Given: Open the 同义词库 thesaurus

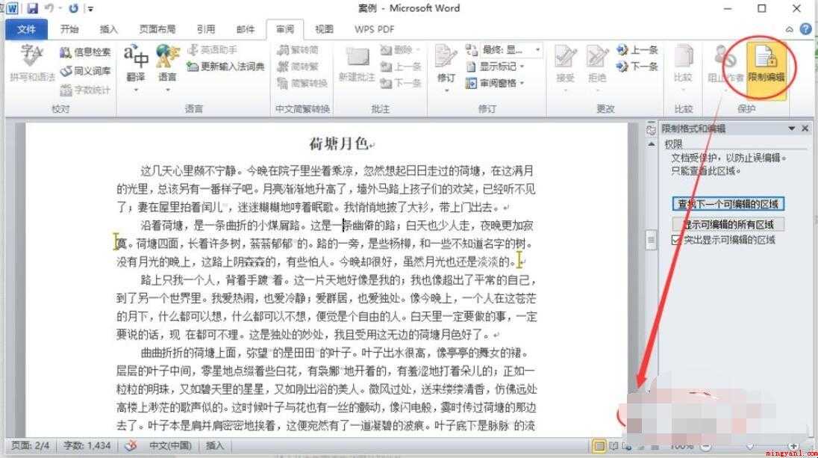Looking at the screenshot, I should (85, 70).
